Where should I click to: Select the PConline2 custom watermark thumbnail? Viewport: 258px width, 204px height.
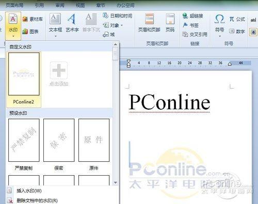(x=24, y=79)
